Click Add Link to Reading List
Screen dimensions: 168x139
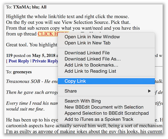click(x=106, y=71)
